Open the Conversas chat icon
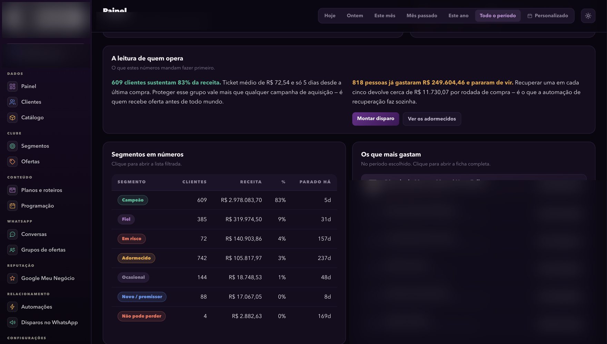 point(12,234)
